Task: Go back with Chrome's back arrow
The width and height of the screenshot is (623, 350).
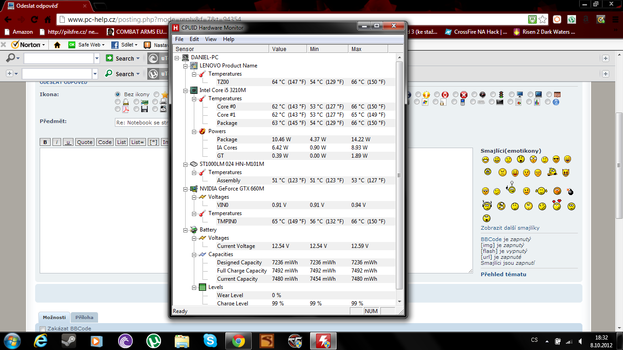Action: coord(8,20)
